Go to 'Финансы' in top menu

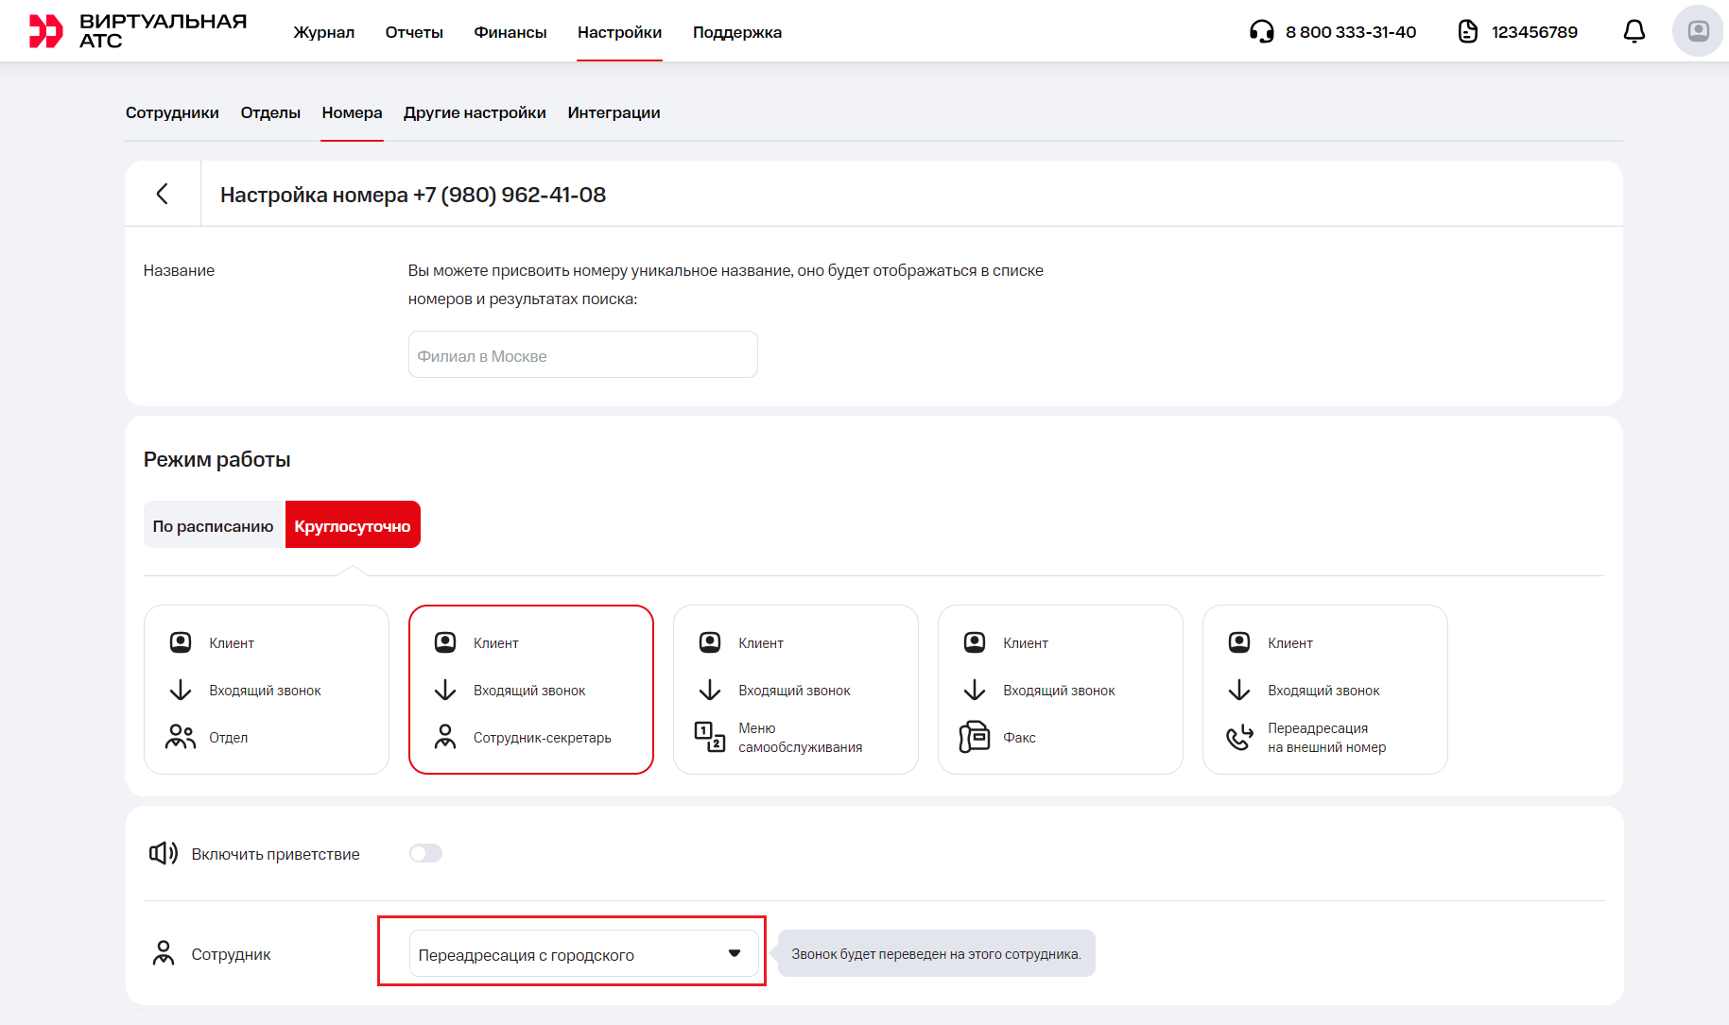[x=510, y=32]
